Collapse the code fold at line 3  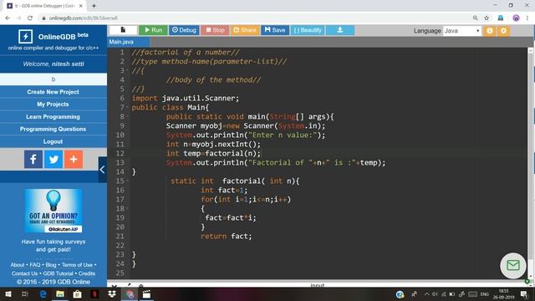tap(128, 70)
